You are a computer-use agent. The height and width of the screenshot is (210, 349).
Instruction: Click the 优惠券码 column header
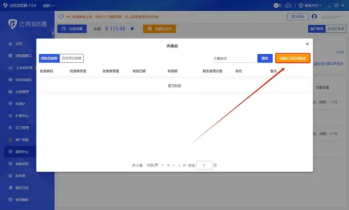(x=46, y=71)
